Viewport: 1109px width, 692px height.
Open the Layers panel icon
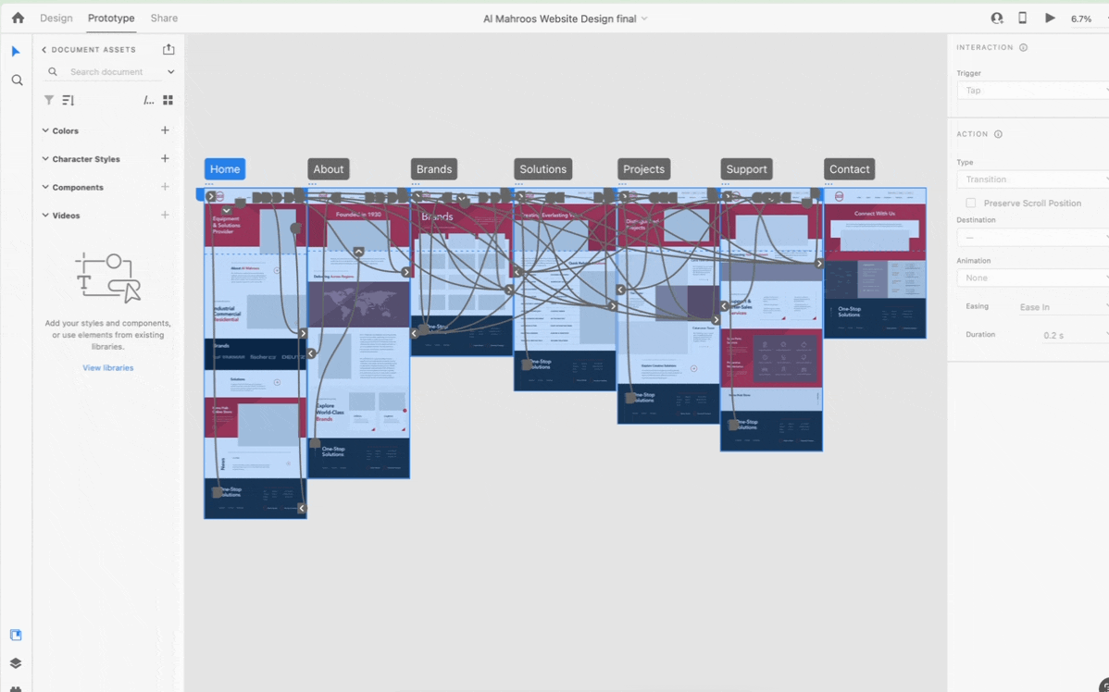[17, 663]
